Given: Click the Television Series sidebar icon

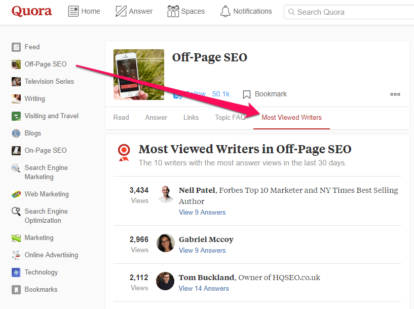Looking at the screenshot, I should click(16, 81).
